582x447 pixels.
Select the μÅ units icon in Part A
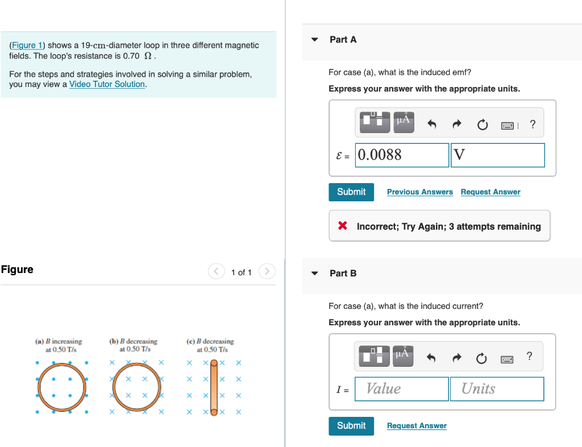[x=403, y=122]
